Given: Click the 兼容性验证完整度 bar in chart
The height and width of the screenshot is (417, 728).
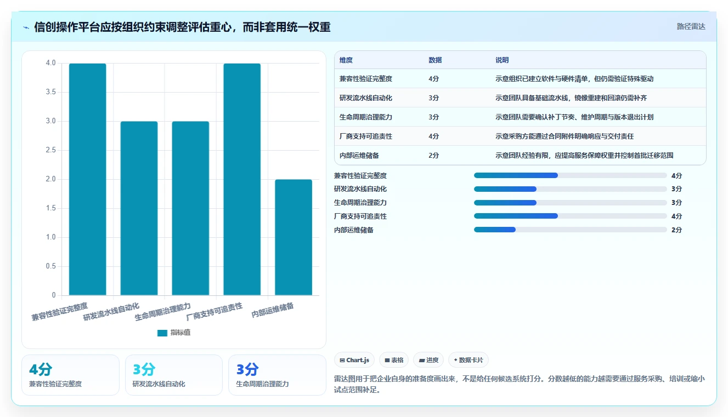Looking at the screenshot, I should [88, 179].
